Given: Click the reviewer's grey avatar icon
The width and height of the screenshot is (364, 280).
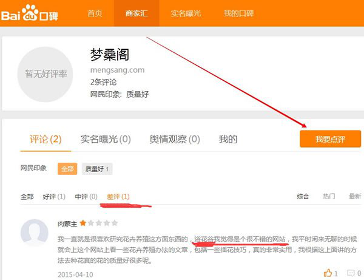Looking at the screenshot, I should pyautogui.click(x=35, y=233).
